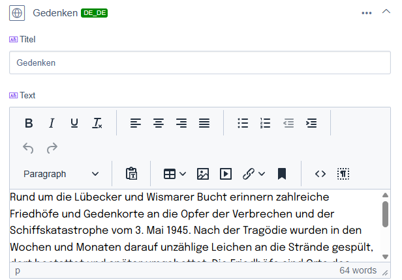Clear text formatting

pyautogui.click(x=97, y=123)
